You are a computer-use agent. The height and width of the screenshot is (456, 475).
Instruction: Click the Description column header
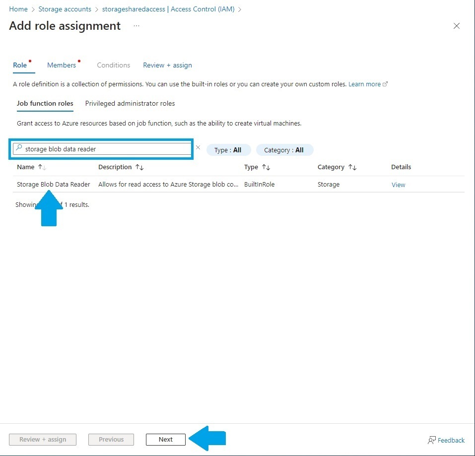115,167
